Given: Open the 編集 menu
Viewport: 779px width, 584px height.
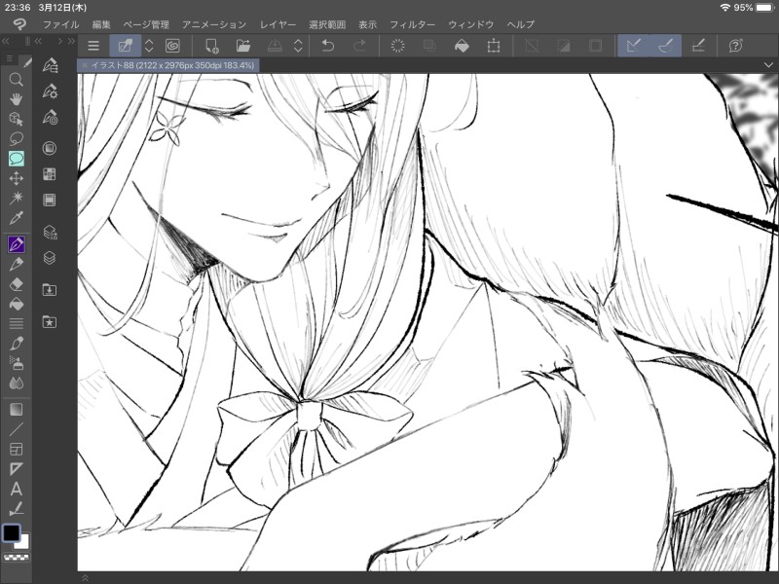Looking at the screenshot, I should [x=101, y=24].
